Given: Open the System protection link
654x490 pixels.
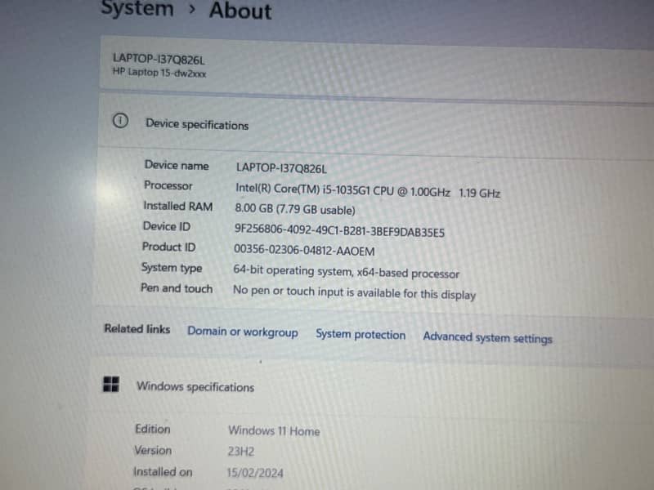Looking at the screenshot, I should [x=360, y=334].
